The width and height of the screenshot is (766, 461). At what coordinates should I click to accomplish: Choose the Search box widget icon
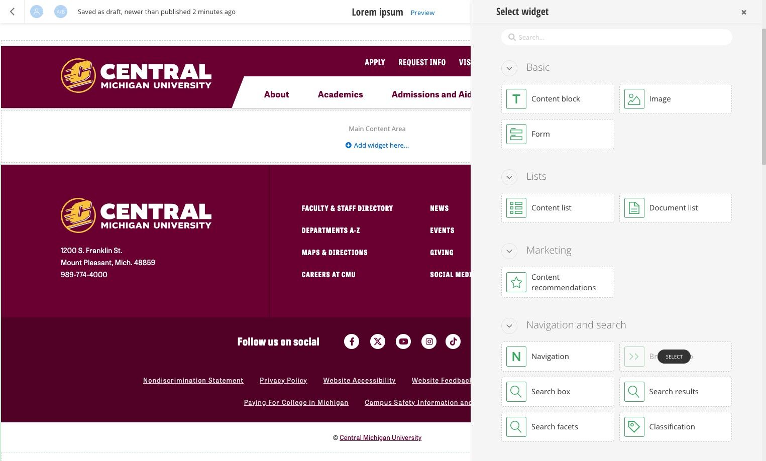click(516, 392)
